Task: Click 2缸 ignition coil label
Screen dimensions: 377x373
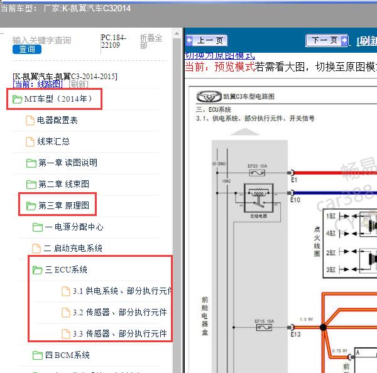Action: 331,252
